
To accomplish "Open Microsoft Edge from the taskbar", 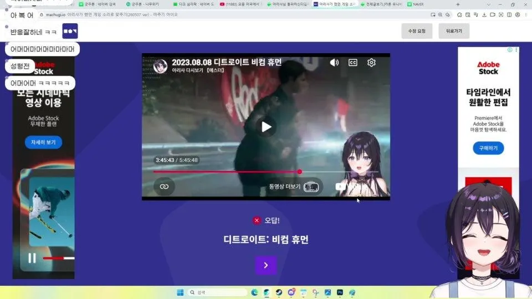I will click(x=254, y=292).
